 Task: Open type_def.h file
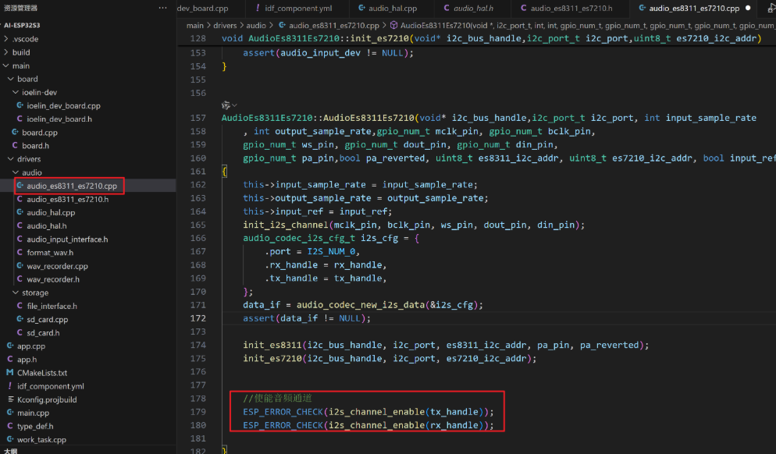pos(35,426)
